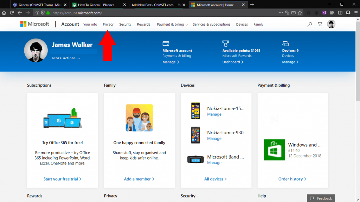Manage the Nokia-Lumia-15... device

coord(214,114)
